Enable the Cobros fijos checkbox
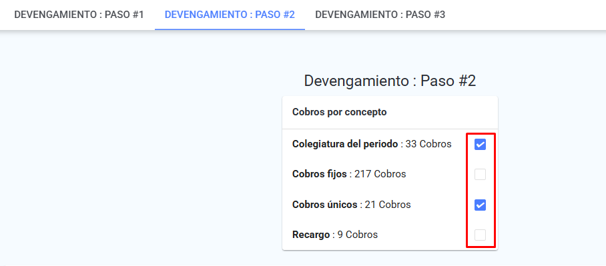Image resolution: width=606 pixels, height=266 pixels. pyautogui.click(x=480, y=175)
